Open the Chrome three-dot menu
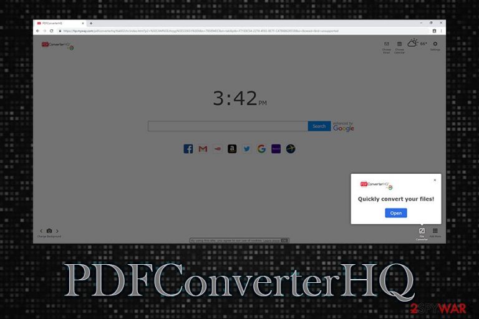 [441, 31]
